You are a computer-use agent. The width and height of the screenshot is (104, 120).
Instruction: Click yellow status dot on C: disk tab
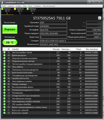tap(15, 9)
